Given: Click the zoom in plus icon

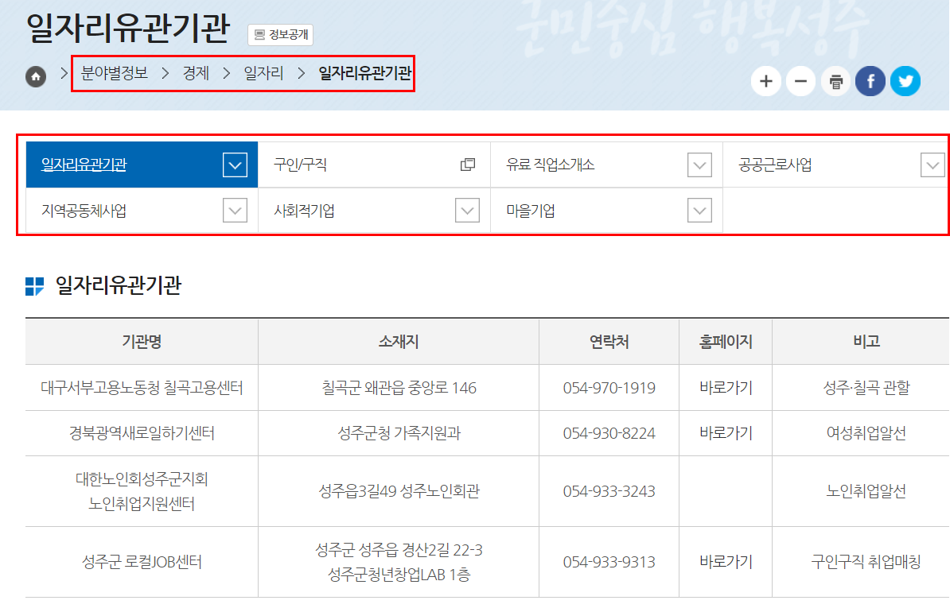Looking at the screenshot, I should coord(766,81).
